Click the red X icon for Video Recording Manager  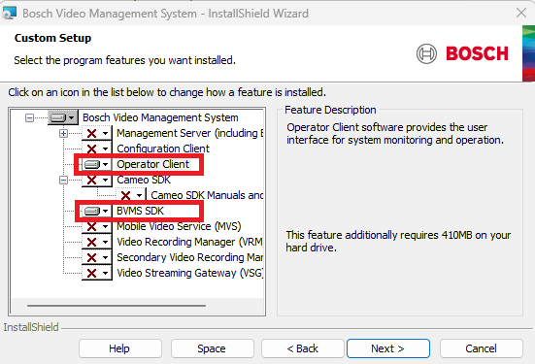click(91, 243)
